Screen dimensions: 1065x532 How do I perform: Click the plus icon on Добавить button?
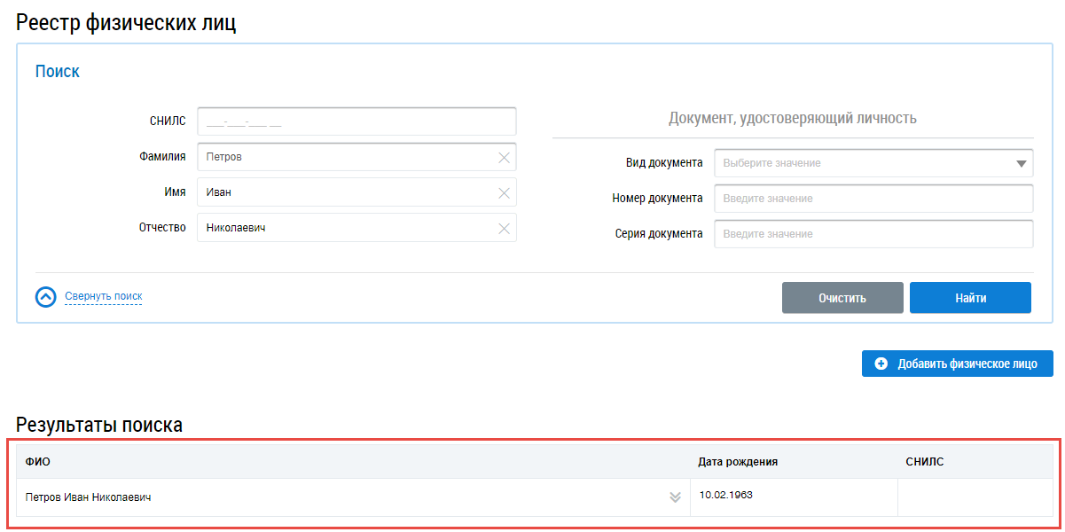tap(881, 364)
